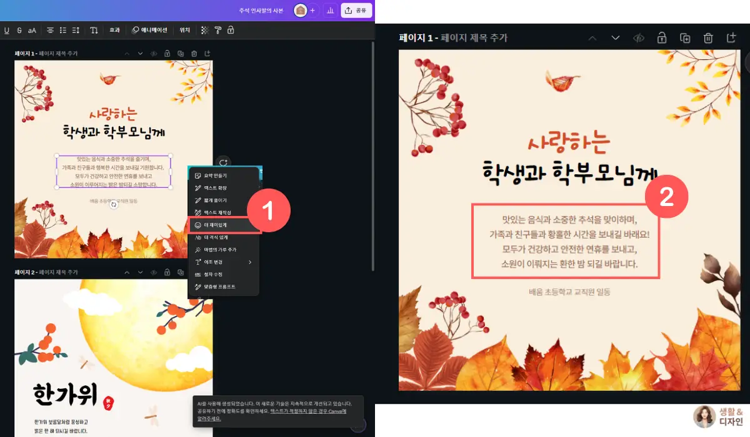Duplicate 페이지 1 using the copy page icon

click(x=685, y=37)
